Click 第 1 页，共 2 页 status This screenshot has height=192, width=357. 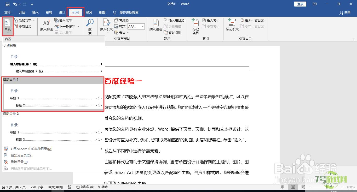point(14,187)
